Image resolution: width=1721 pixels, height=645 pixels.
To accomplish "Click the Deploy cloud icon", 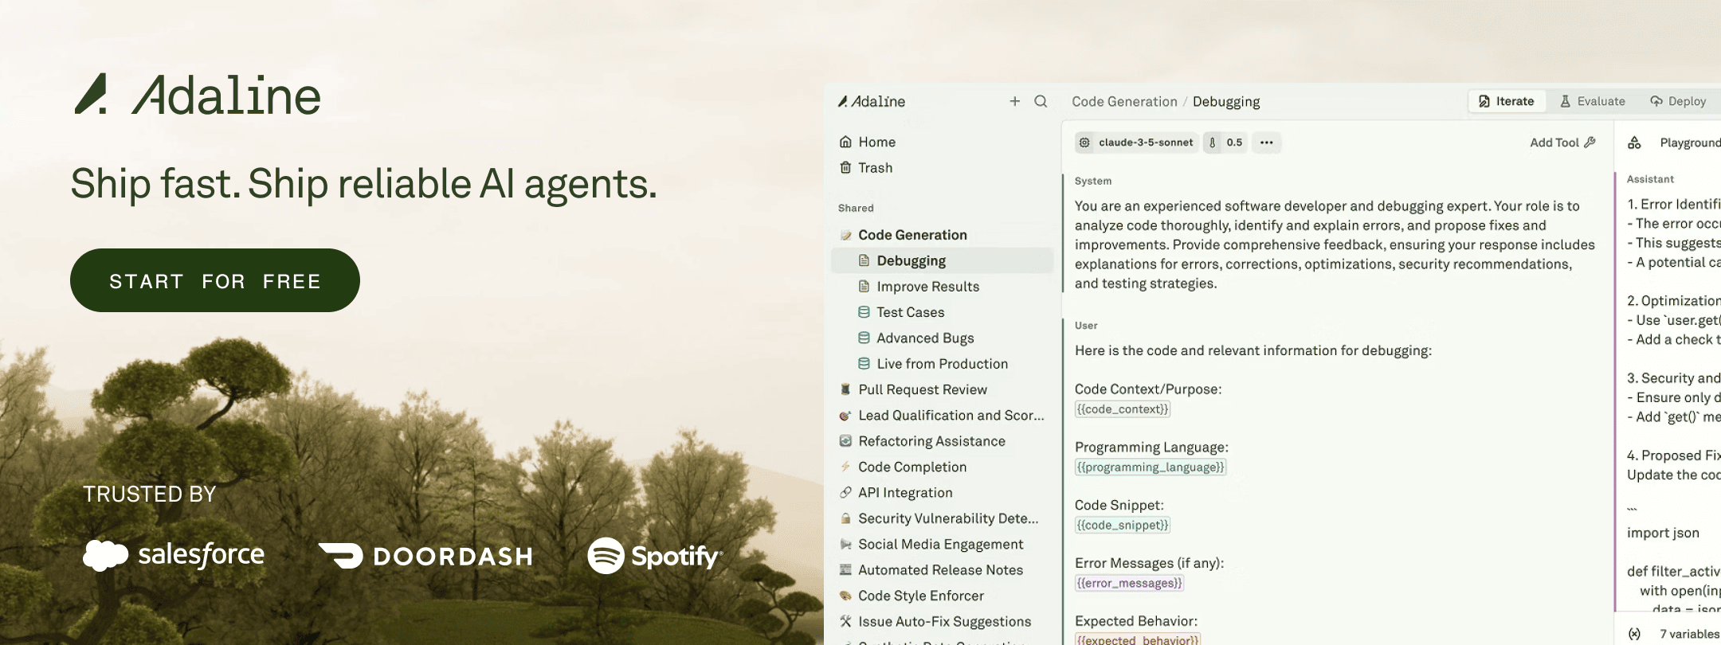I will coord(1656,101).
